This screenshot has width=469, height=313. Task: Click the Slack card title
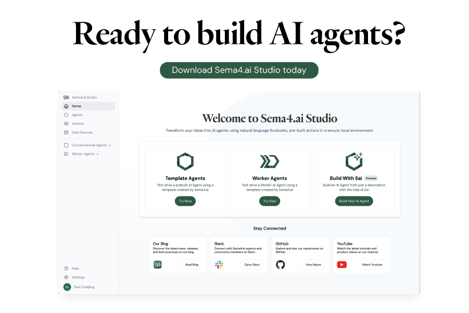coord(219,244)
